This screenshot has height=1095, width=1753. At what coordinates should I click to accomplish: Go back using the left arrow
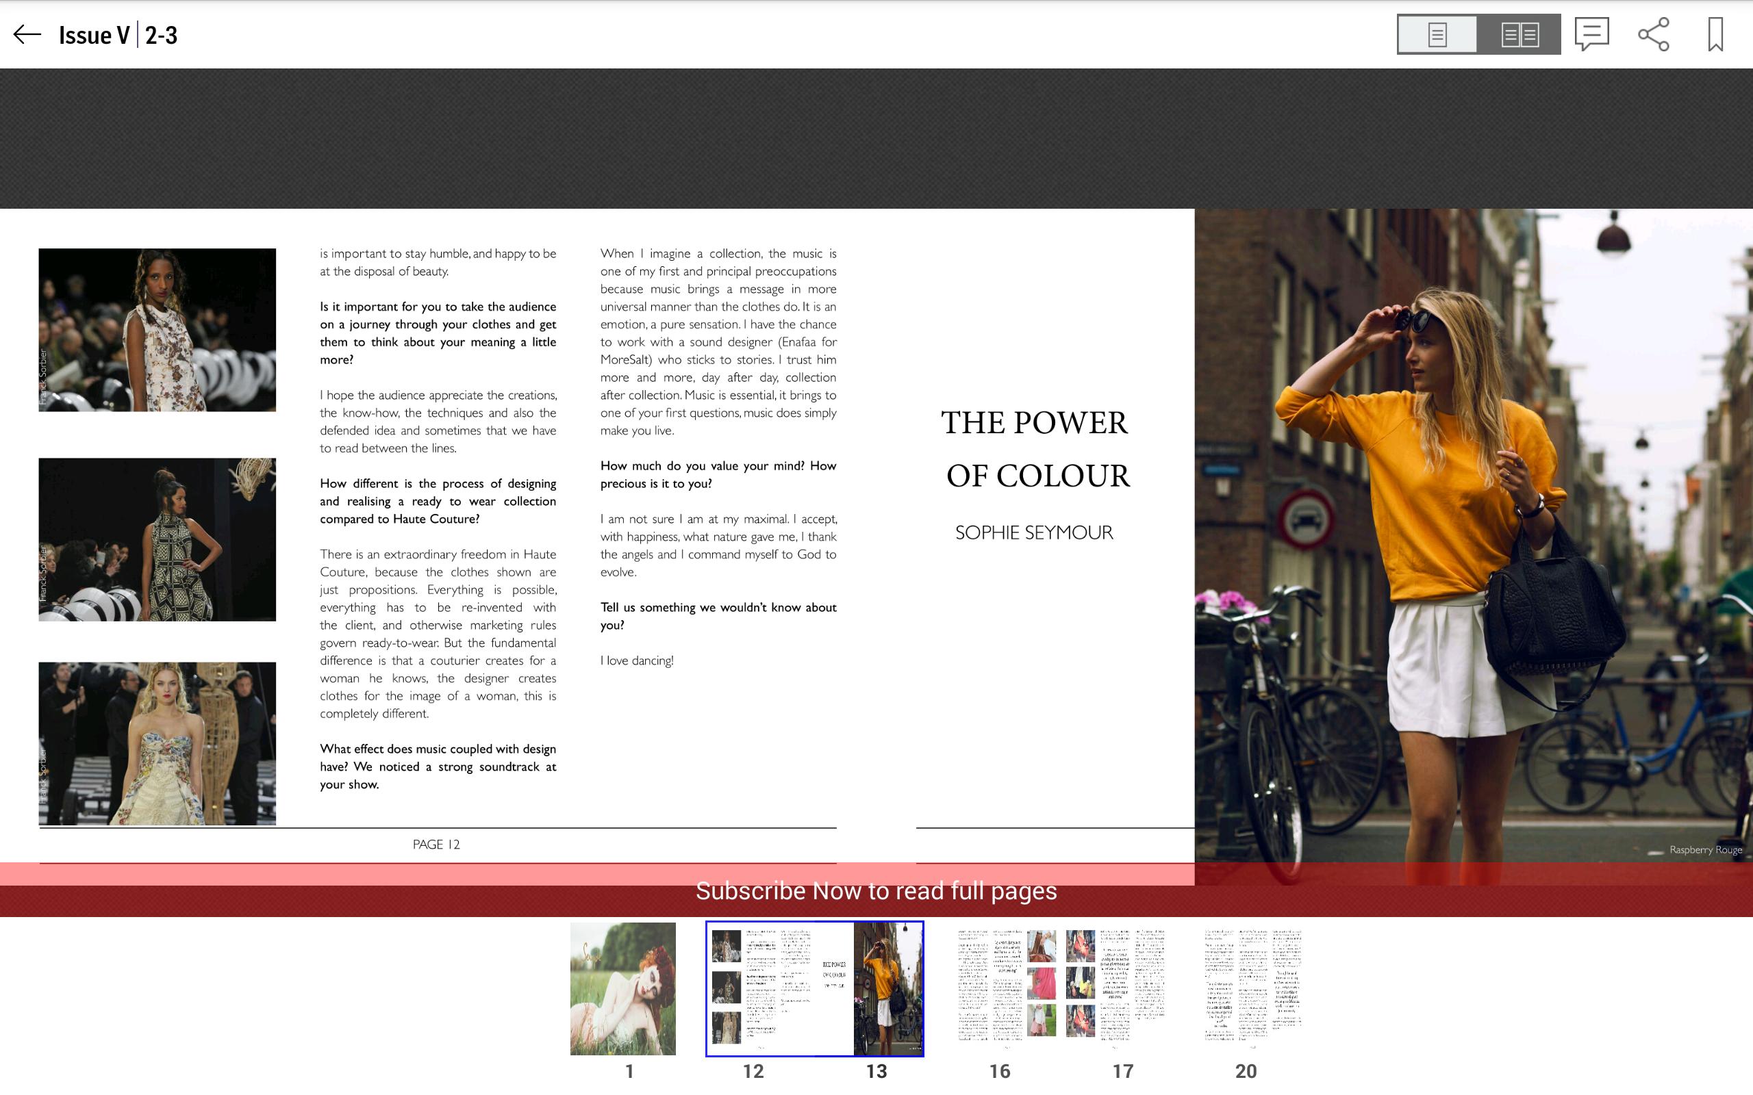27,34
